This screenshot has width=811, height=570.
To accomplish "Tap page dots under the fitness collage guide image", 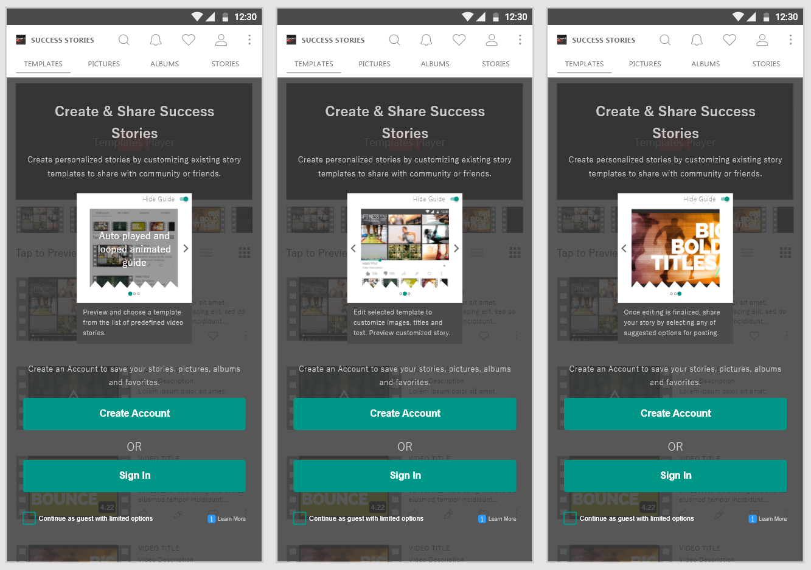I will pos(405,294).
